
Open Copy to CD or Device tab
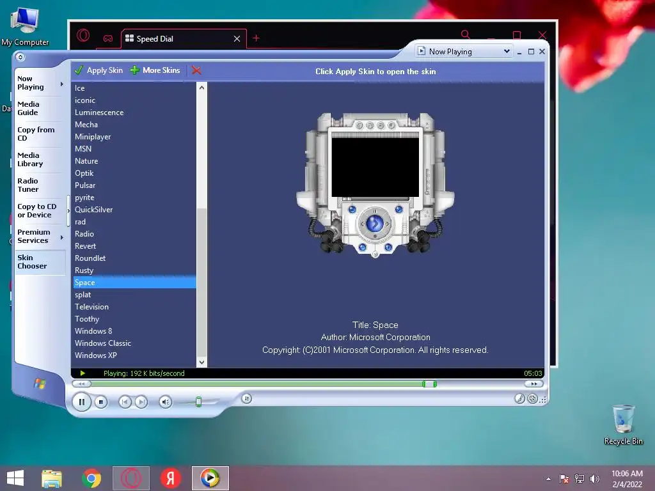(x=40, y=211)
